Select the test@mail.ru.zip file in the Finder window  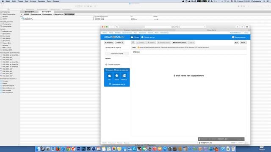click(29, 20)
